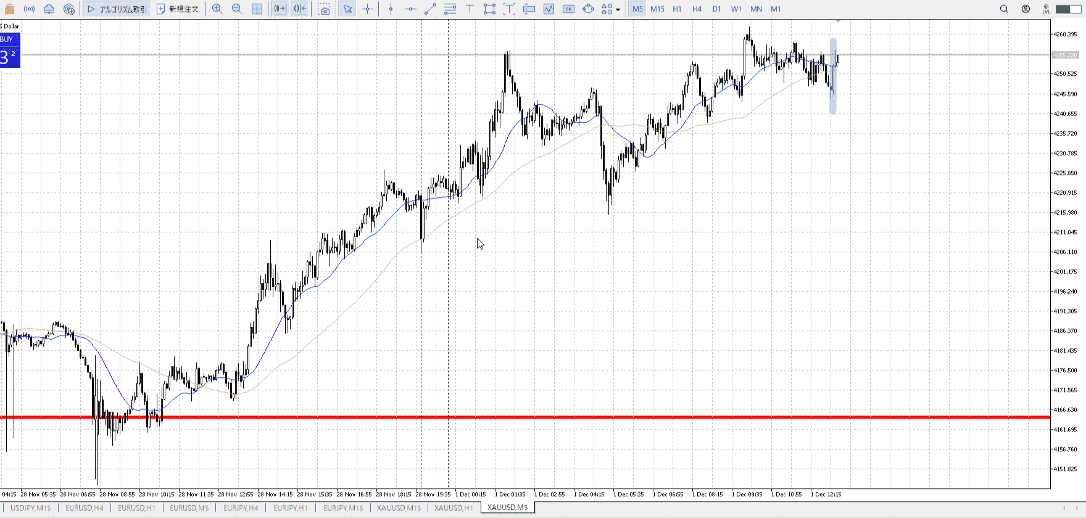Switch chart to D1 timeframe
This screenshot has height=518, width=1086.
(716, 9)
